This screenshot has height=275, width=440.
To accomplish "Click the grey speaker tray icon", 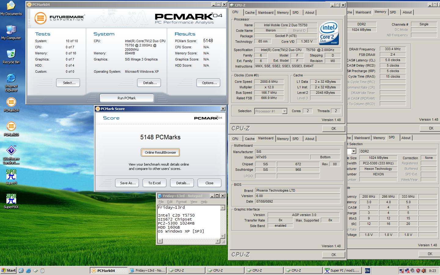I will pyautogui.click(x=413, y=270).
